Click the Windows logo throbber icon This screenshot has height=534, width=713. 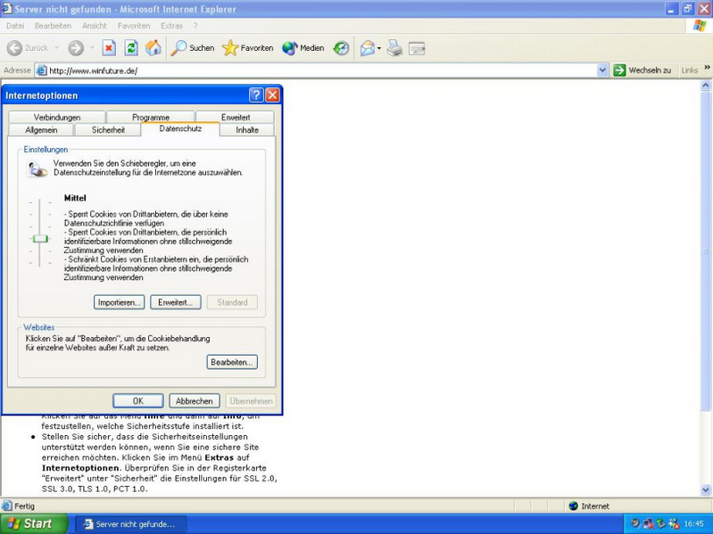[700, 26]
